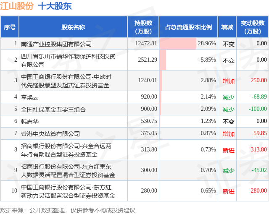The image size is (269, 214).
Task: Click the 东方红新动力 fund shareholder name
Action: [x=68, y=191]
